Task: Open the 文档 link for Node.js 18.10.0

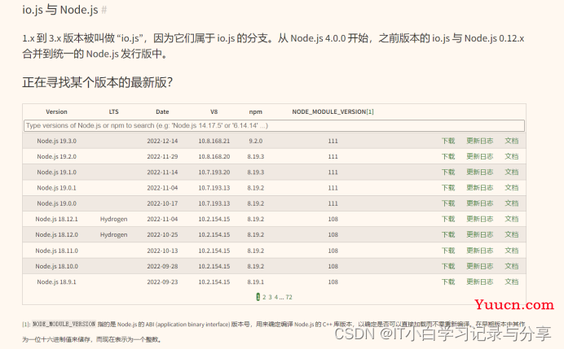Action: point(512,266)
